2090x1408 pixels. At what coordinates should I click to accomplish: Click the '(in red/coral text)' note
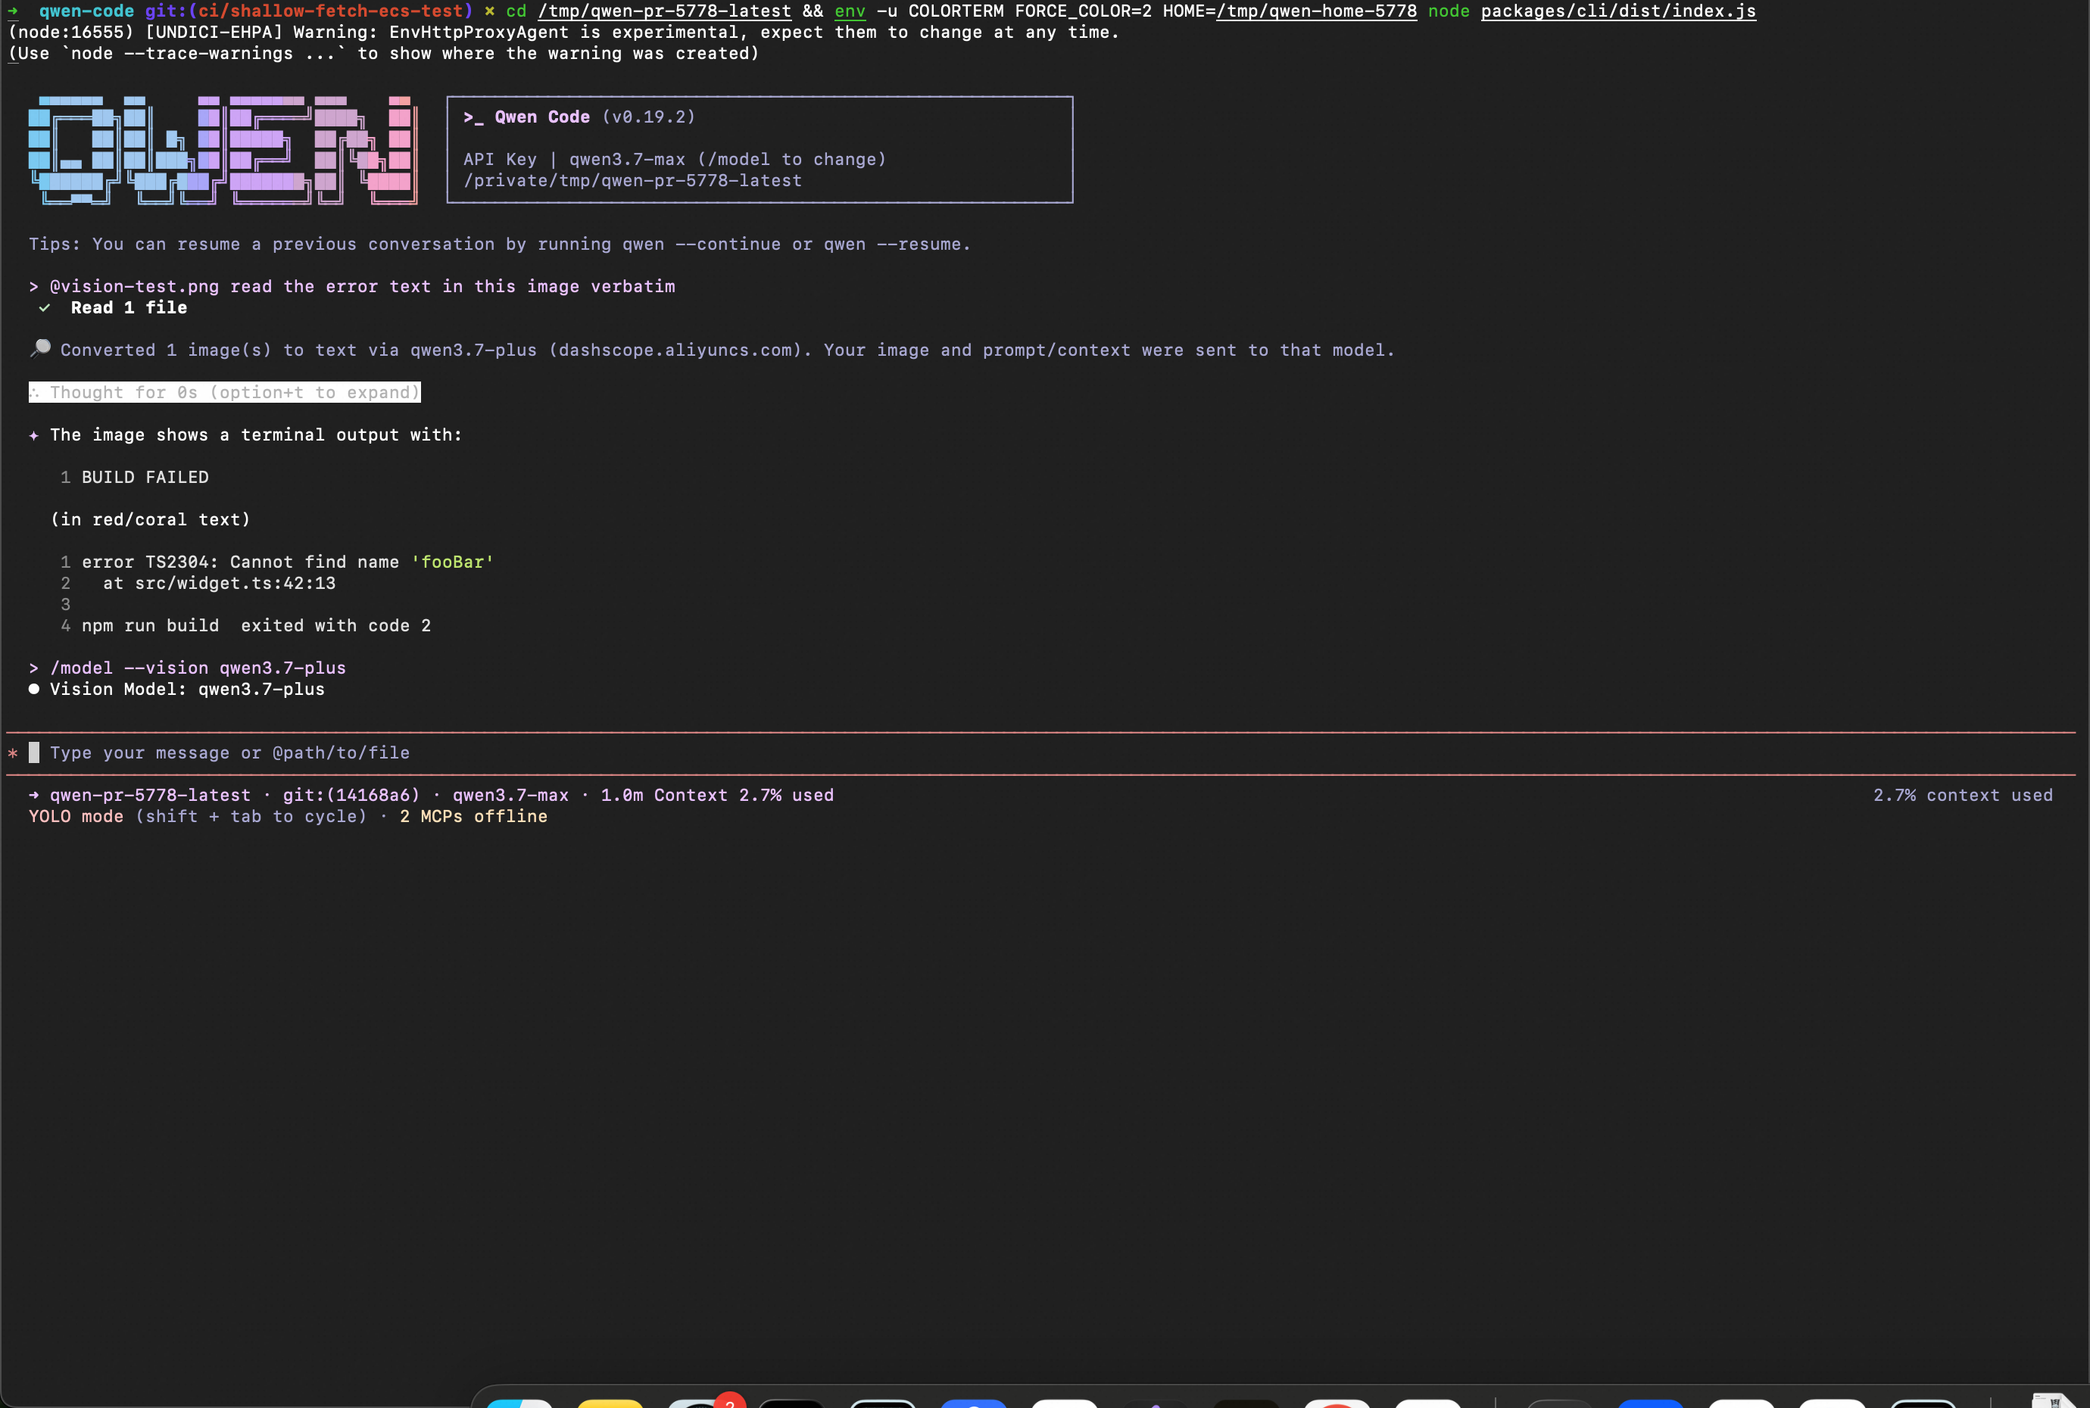150,519
